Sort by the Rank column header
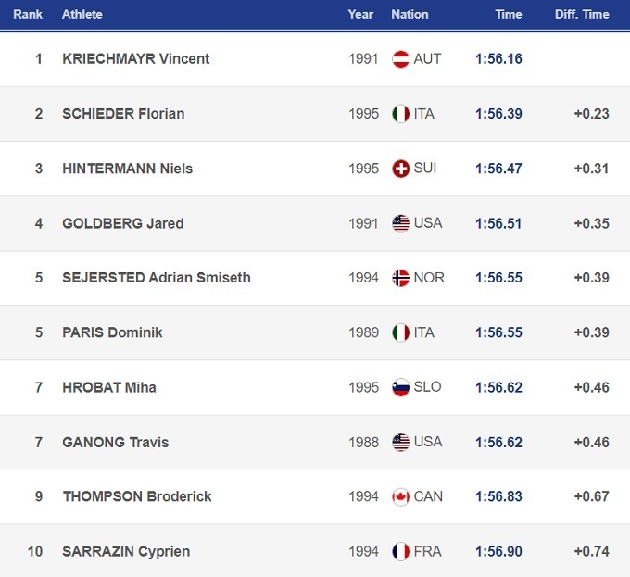The image size is (630, 577). click(x=28, y=15)
